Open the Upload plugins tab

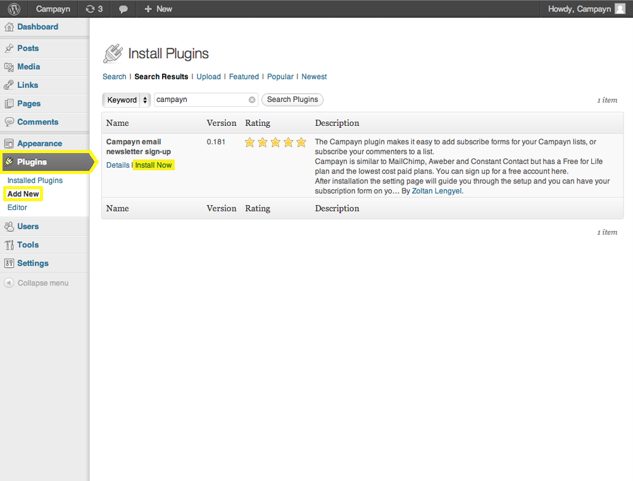[x=208, y=77]
